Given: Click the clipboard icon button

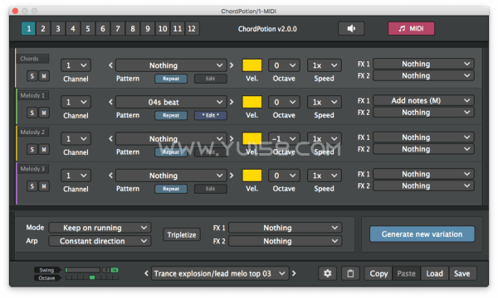Looking at the screenshot, I should coord(350,273).
